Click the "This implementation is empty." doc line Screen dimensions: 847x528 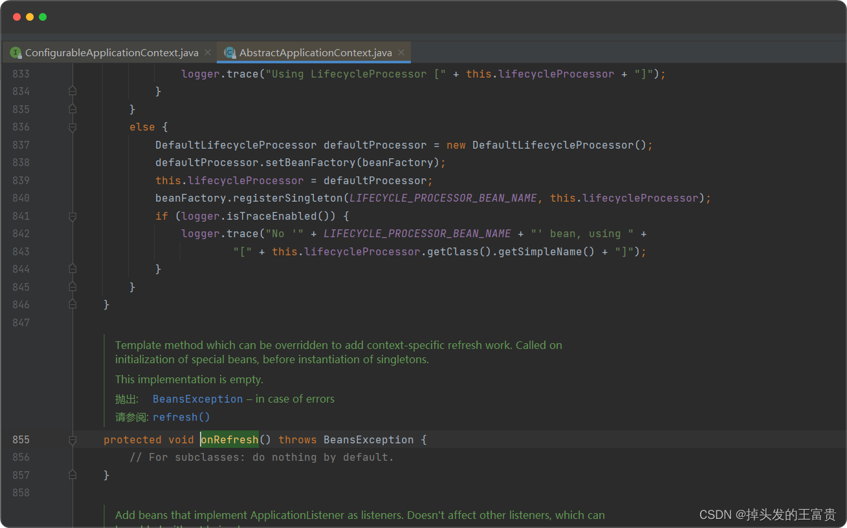[189, 379]
